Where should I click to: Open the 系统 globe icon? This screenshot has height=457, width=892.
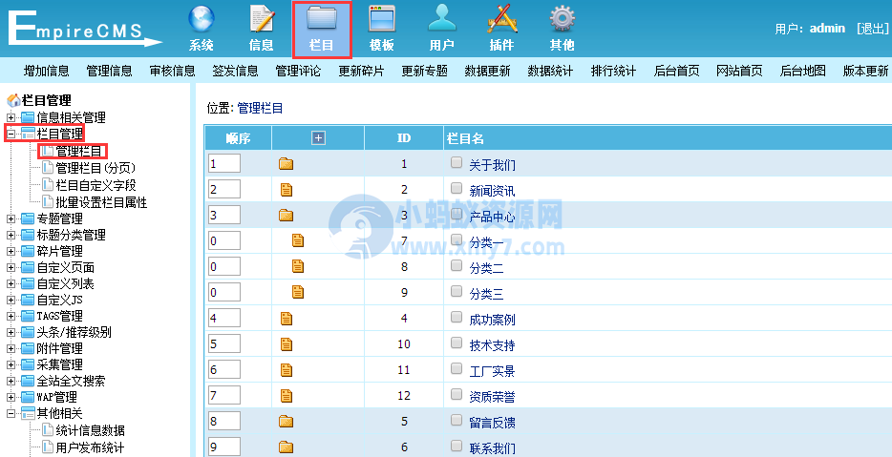click(202, 19)
